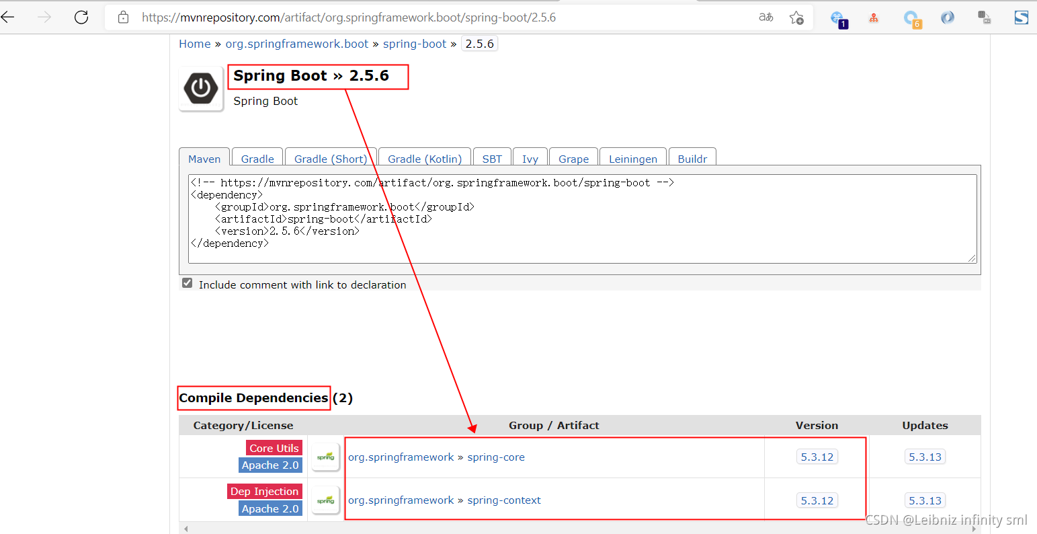This screenshot has height=534, width=1037.
Task: Click the round blue browser extension icon
Action: 948,17
